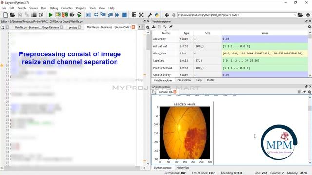Image resolution: width=312 pixels, height=175 pixels.
Task: Open PYTHONPATH manager python icon
Action: [x=157, y=15]
